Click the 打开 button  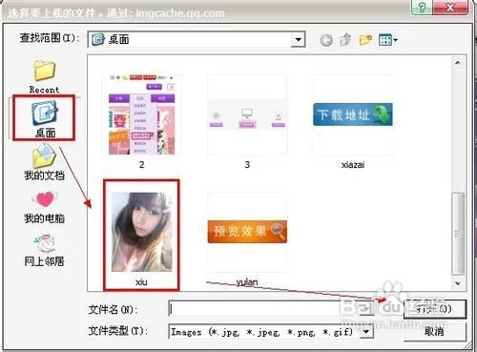(x=435, y=309)
